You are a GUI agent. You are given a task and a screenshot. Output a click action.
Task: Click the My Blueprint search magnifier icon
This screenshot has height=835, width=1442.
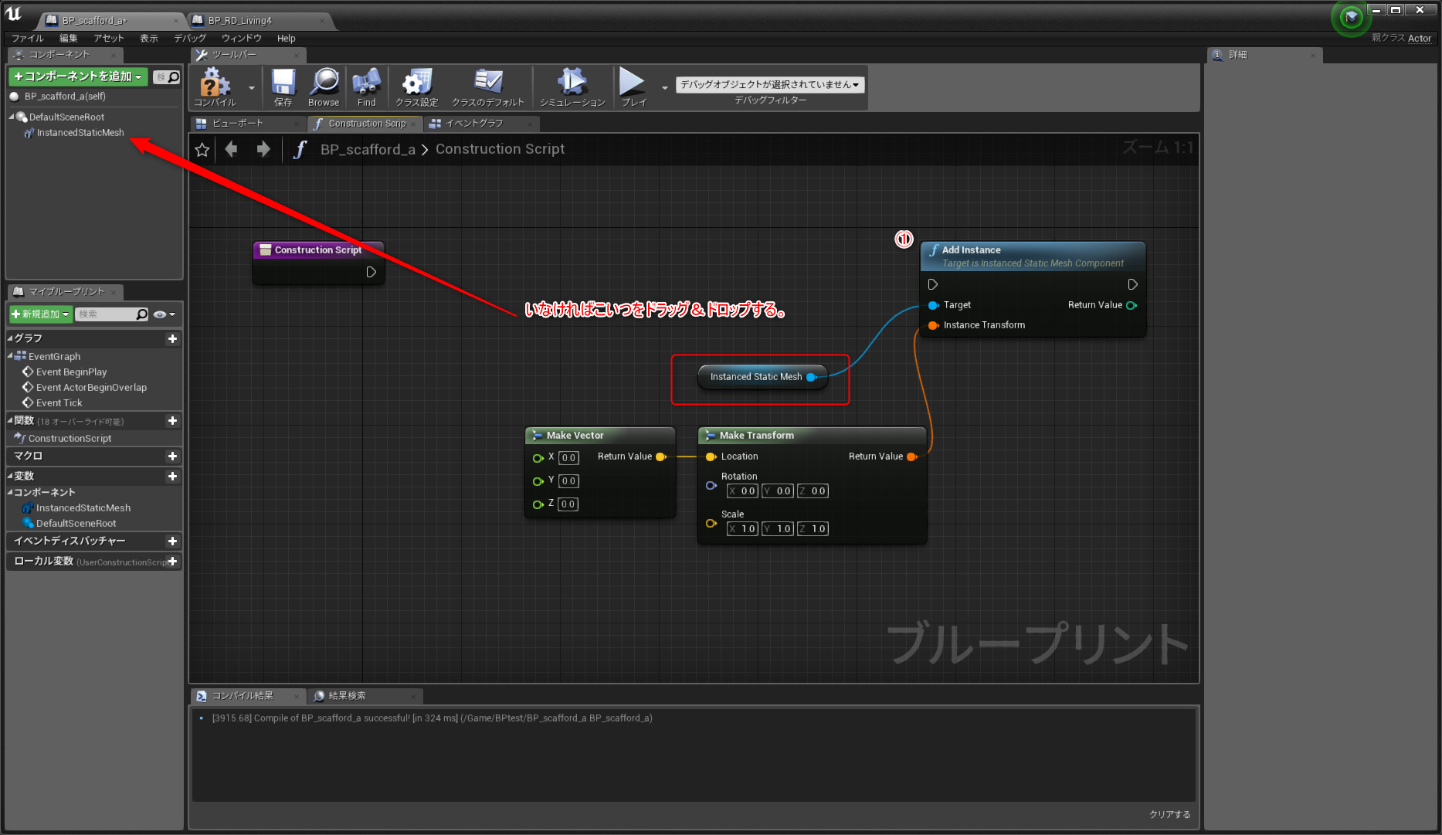pos(141,314)
